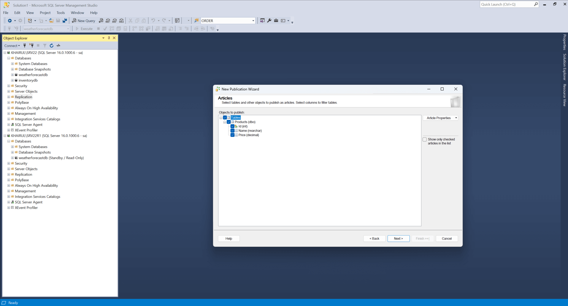
Task: Click the New Query toolbar button
Action: (83, 21)
